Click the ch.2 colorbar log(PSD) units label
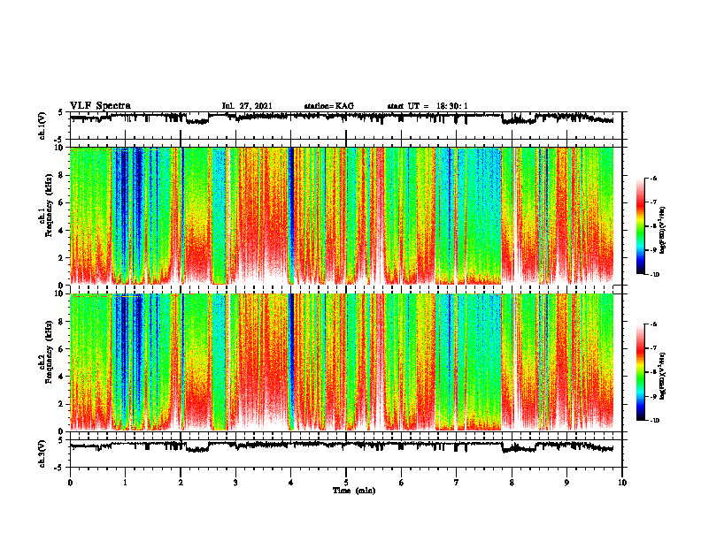Image resolution: width=701 pixels, height=541 pixels. 663,376
